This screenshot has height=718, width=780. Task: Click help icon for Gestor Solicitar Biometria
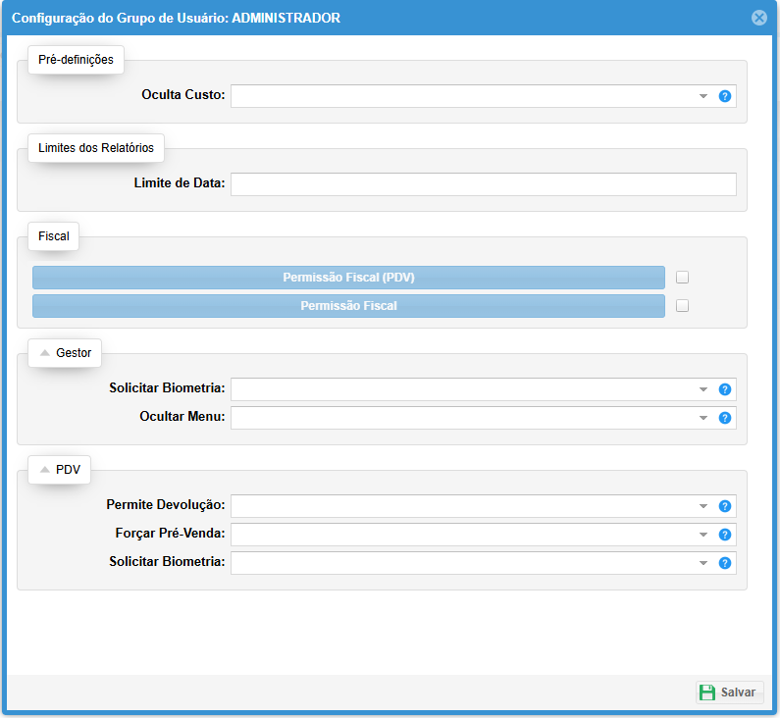pyautogui.click(x=725, y=389)
